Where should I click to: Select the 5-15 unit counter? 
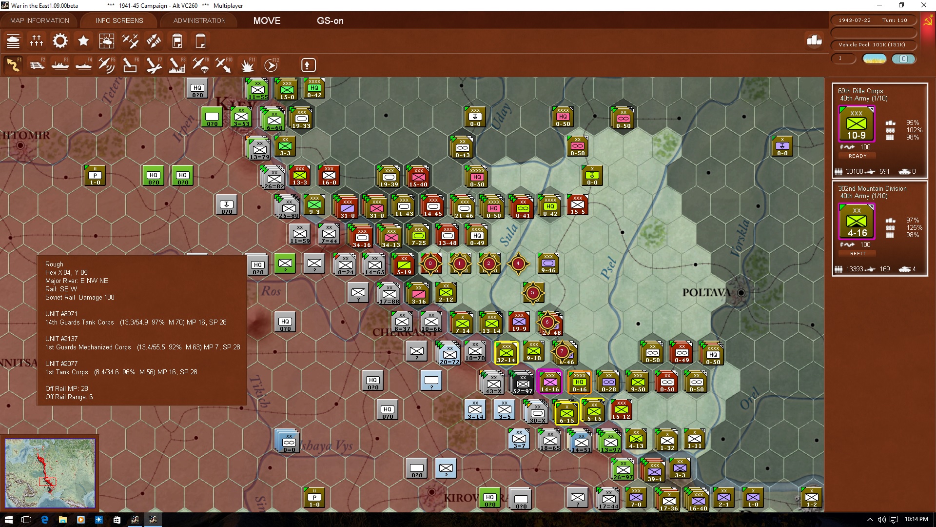594,410
